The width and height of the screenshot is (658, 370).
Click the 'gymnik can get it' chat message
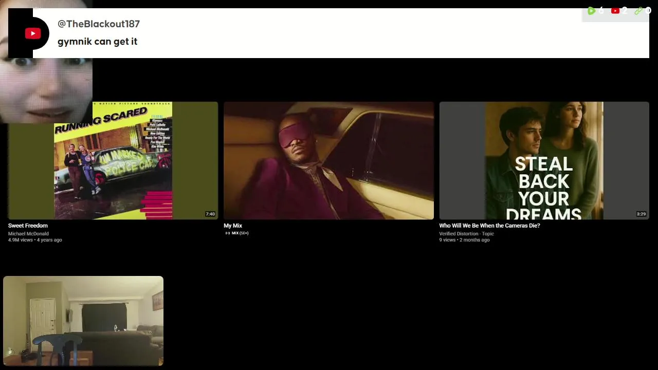point(98,42)
